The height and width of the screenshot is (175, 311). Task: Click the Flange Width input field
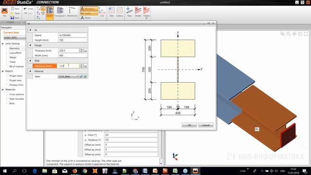click(x=72, y=55)
